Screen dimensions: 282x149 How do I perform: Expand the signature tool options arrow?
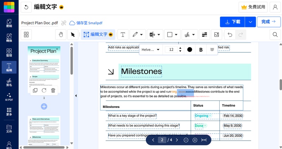[194, 34]
